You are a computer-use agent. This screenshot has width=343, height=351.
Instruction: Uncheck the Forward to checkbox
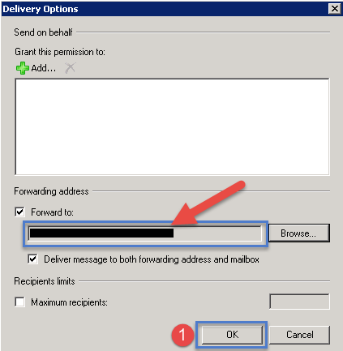pos(19,212)
